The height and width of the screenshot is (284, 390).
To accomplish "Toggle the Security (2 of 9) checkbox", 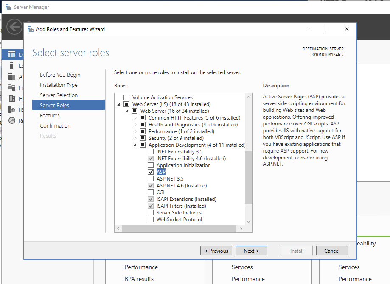I will (x=143, y=138).
